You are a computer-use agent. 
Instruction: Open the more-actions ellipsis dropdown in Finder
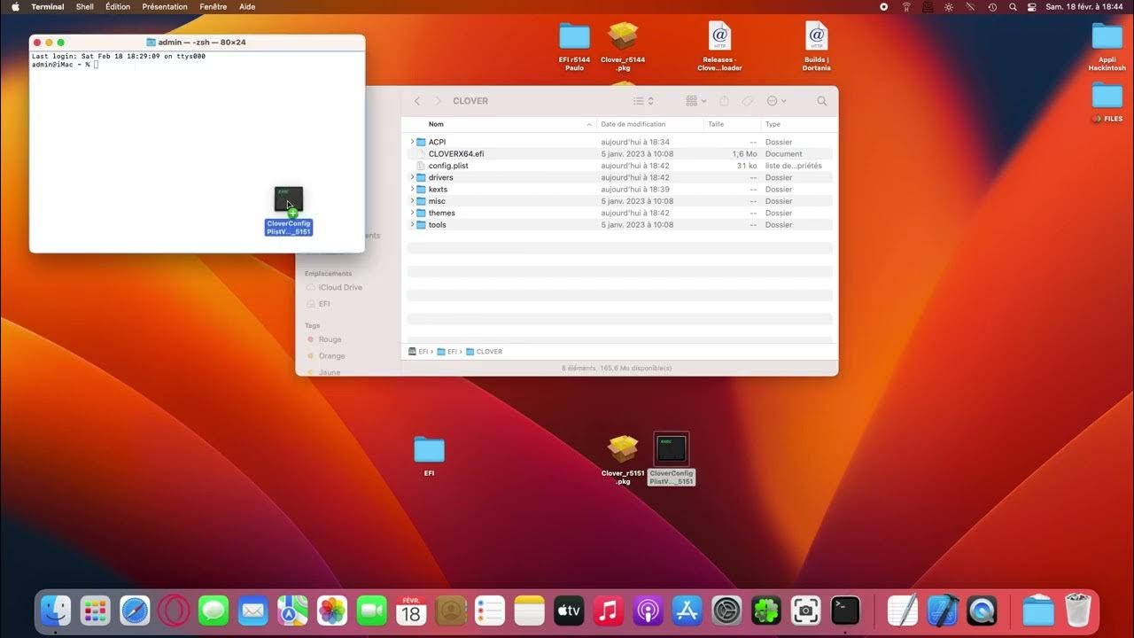pos(776,101)
